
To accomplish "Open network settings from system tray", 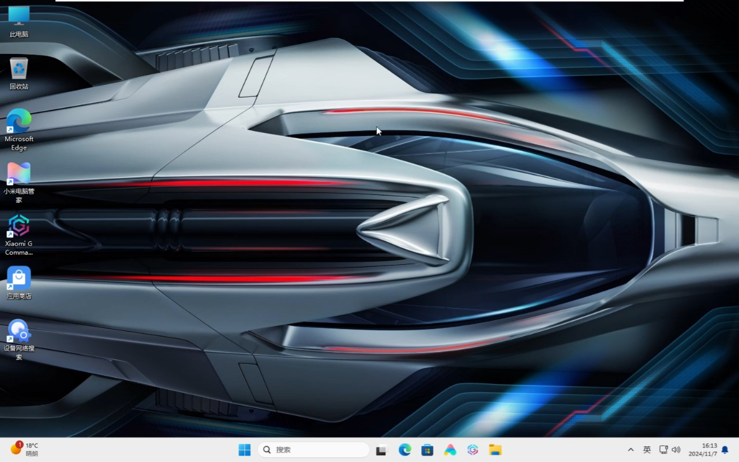I will 664,450.
